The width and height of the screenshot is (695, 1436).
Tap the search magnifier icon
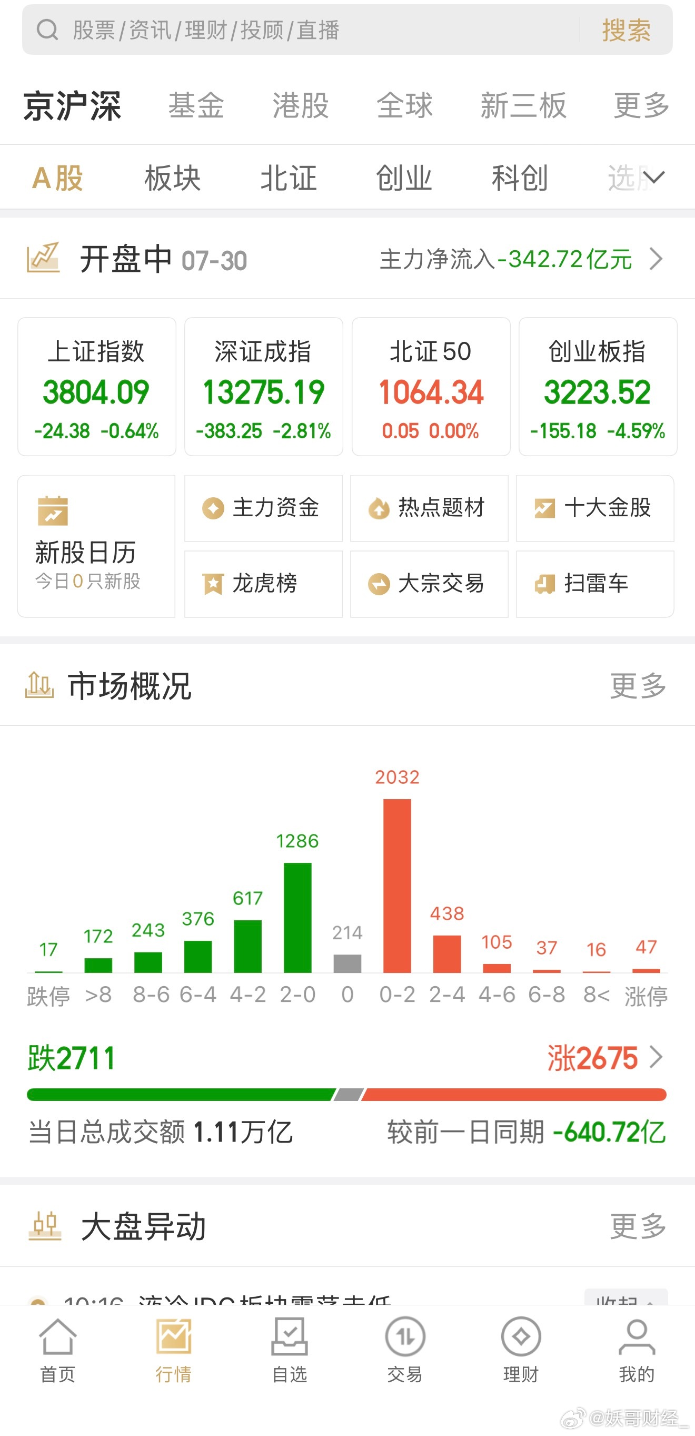pyautogui.click(x=47, y=29)
